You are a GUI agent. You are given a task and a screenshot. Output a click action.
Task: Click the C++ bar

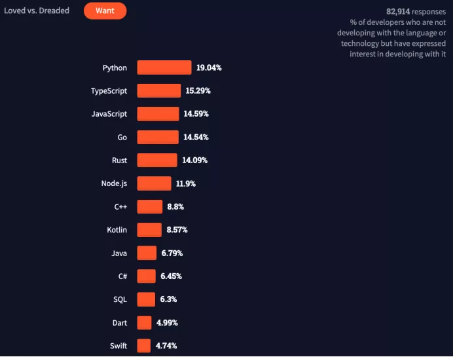[150, 207]
